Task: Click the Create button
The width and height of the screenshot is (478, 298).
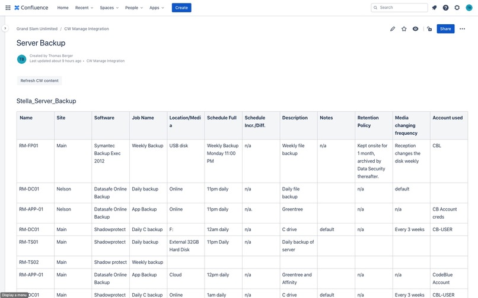Action: click(x=181, y=8)
